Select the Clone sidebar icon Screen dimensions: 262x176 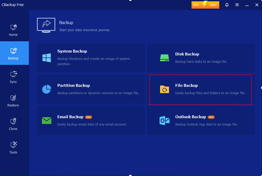tap(13, 121)
